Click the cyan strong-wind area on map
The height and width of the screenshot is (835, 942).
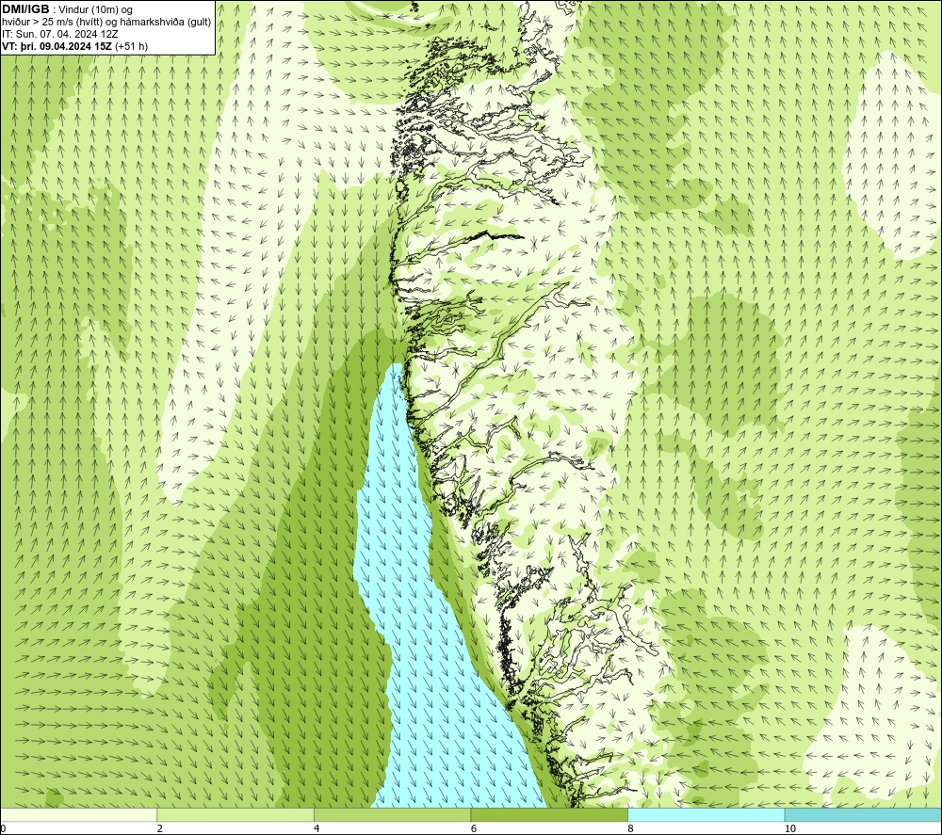click(420, 631)
